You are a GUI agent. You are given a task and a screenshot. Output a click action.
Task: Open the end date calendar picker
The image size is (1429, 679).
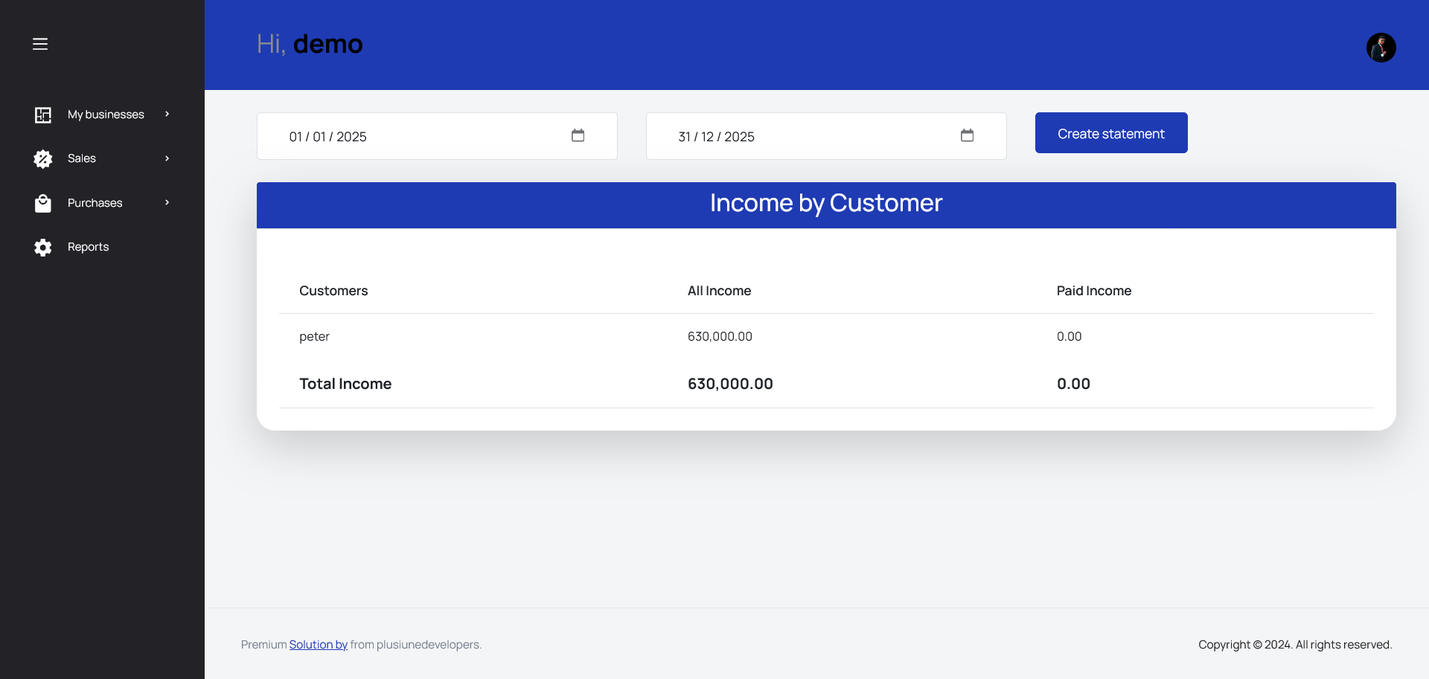(967, 136)
